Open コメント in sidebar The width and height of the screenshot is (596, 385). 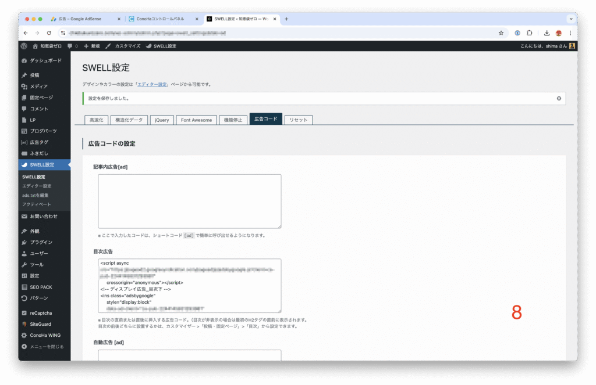coord(44,109)
